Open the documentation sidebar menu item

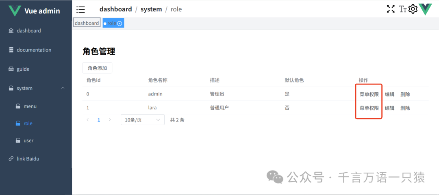tap(36, 50)
